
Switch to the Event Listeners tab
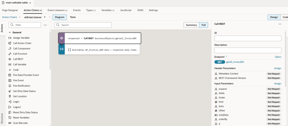57,10
